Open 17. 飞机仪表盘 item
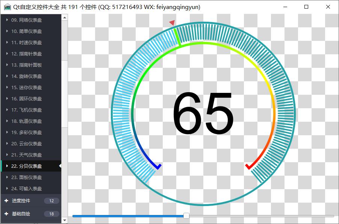 [x=26, y=110]
